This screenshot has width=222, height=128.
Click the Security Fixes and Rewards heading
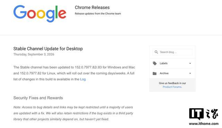pos(38,98)
